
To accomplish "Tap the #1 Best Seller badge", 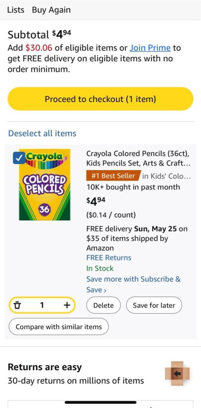I will [x=114, y=176].
